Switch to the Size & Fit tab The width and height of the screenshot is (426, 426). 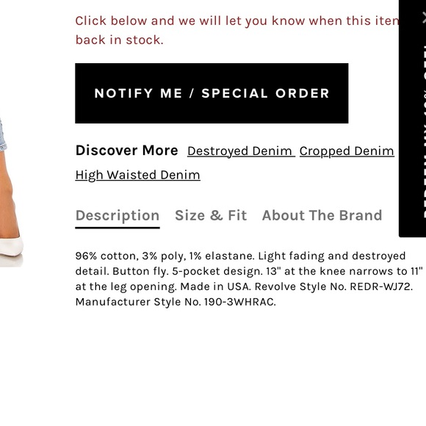pyautogui.click(x=211, y=215)
